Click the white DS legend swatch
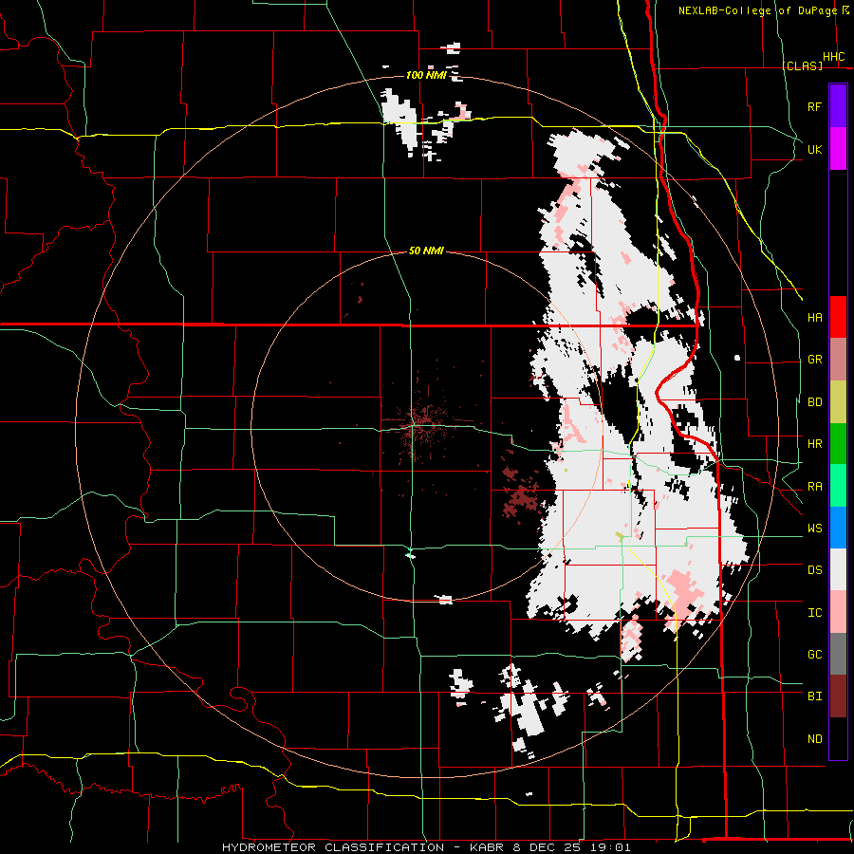Viewport: 854px width, 854px height. coord(838,569)
